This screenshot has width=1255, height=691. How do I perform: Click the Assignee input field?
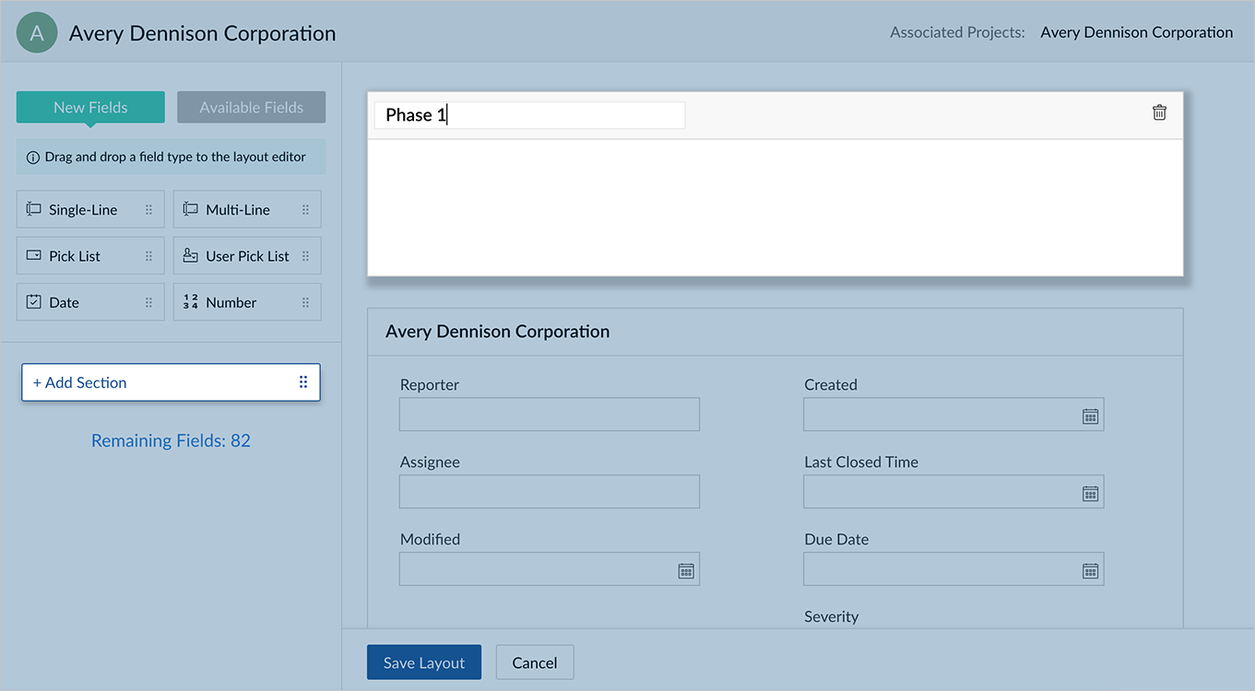[550, 492]
